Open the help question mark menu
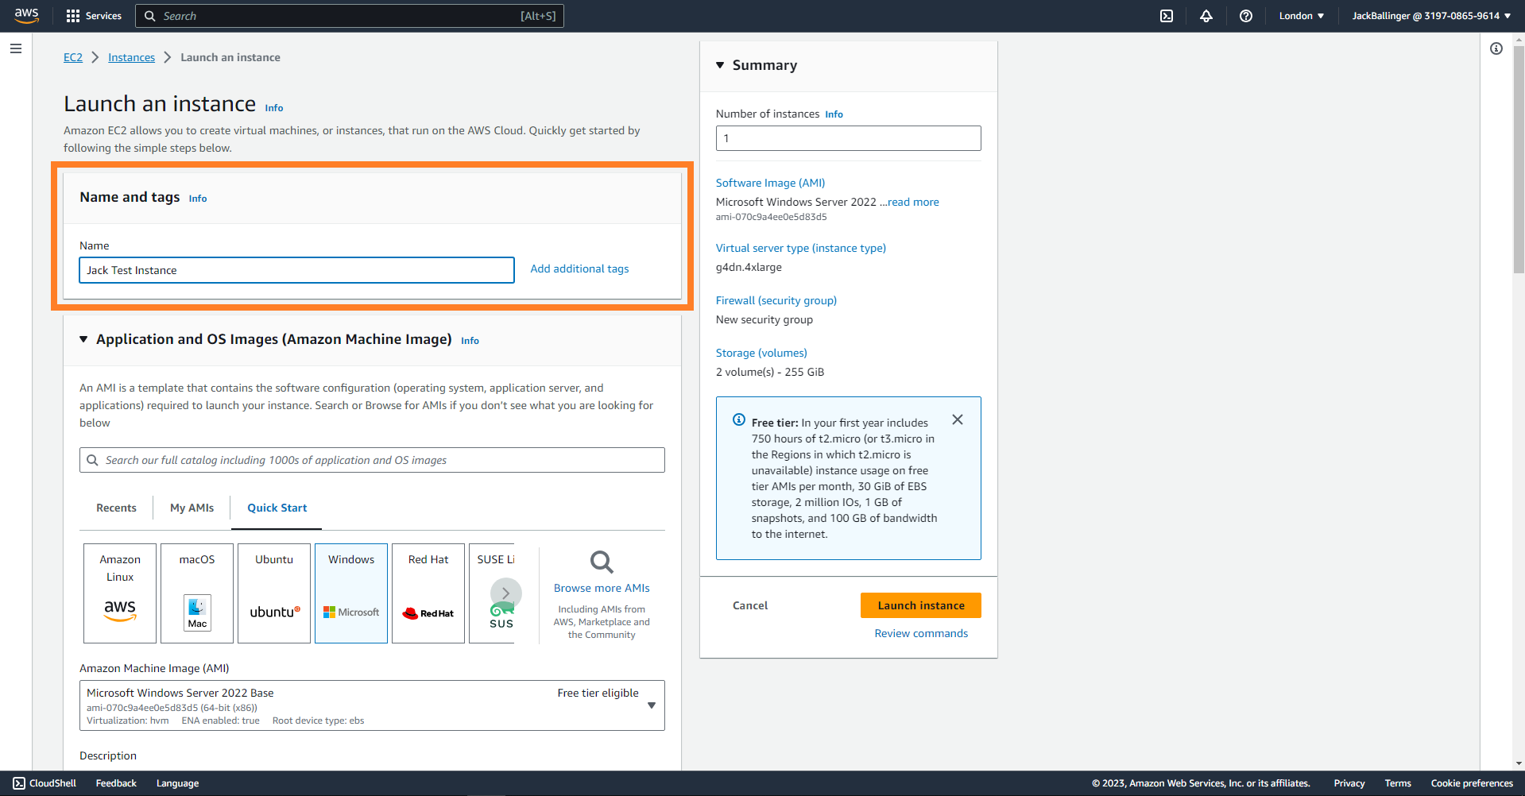 [x=1245, y=16]
